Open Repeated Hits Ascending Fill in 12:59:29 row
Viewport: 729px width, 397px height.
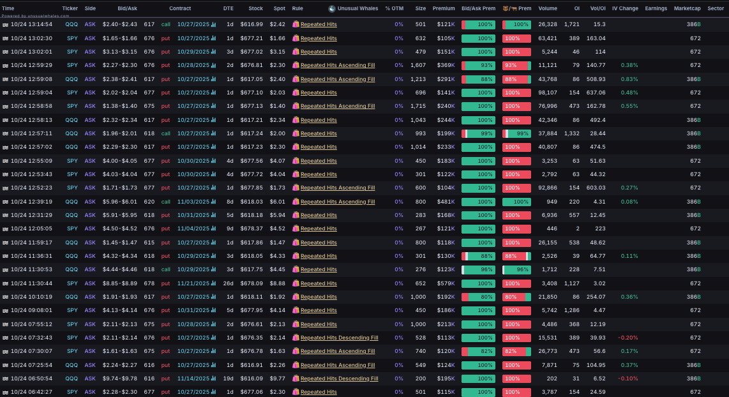[x=338, y=65]
